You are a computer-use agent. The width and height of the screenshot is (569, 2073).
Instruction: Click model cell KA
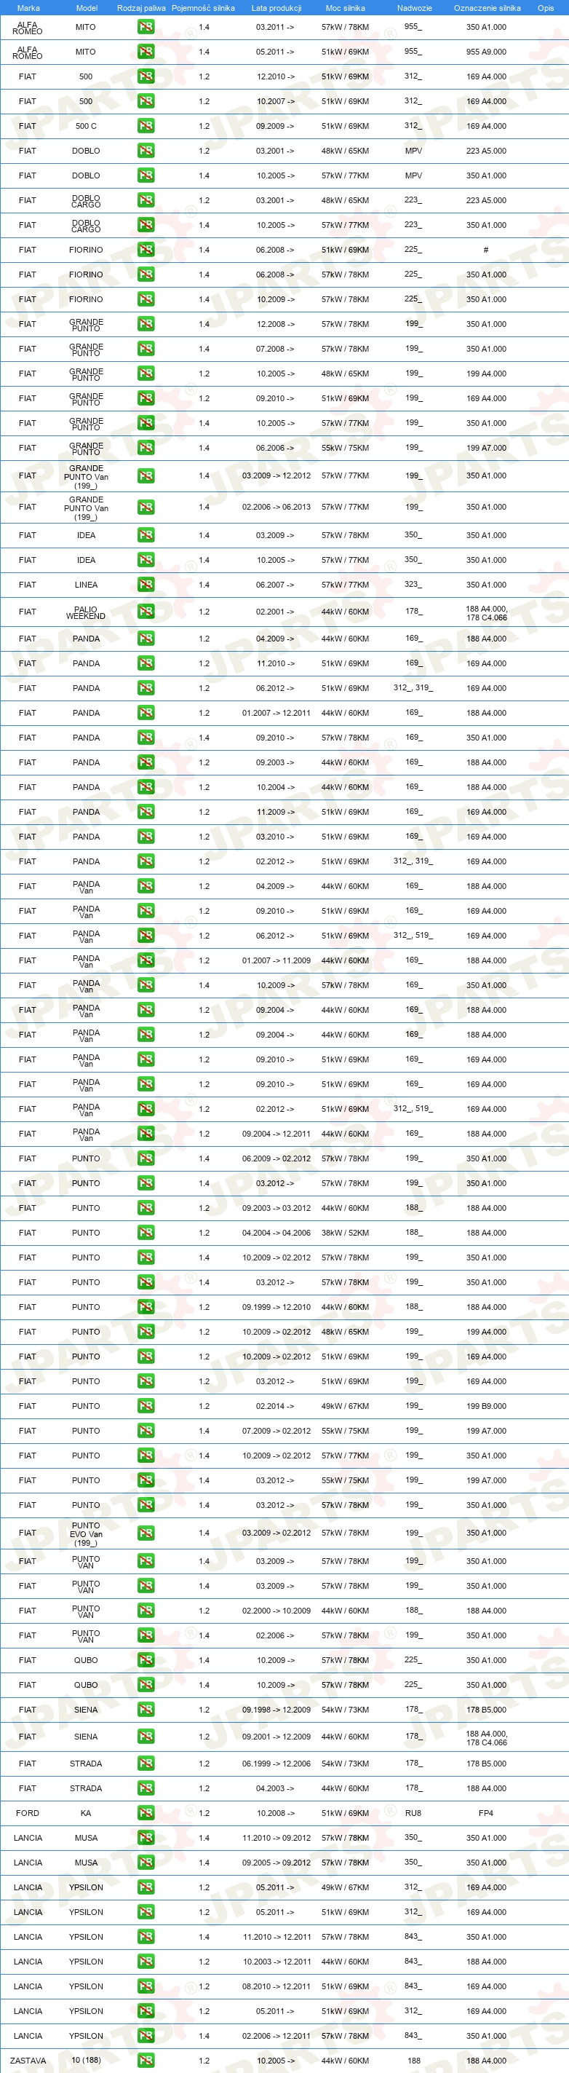(x=86, y=1813)
